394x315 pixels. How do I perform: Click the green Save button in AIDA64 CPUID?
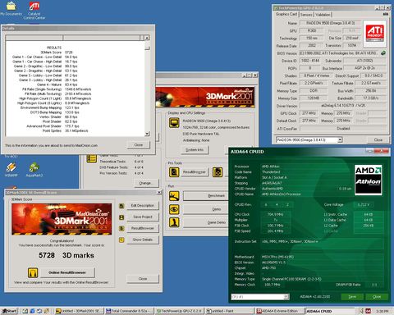(352, 297)
